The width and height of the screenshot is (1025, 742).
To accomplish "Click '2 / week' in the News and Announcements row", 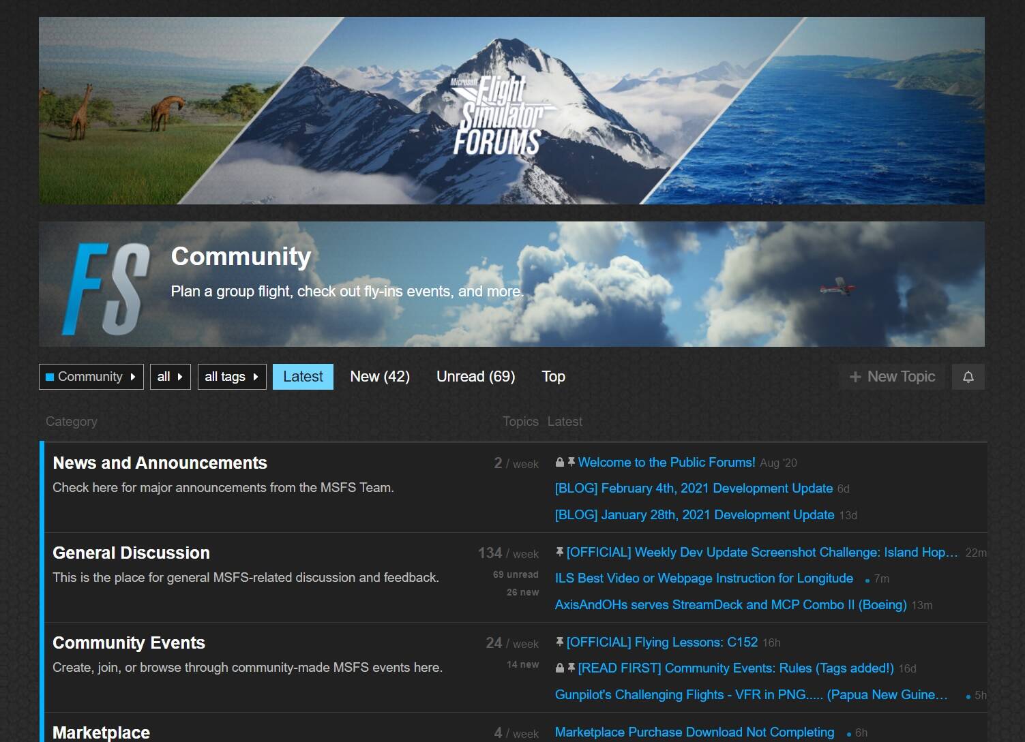I will [x=516, y=463].
